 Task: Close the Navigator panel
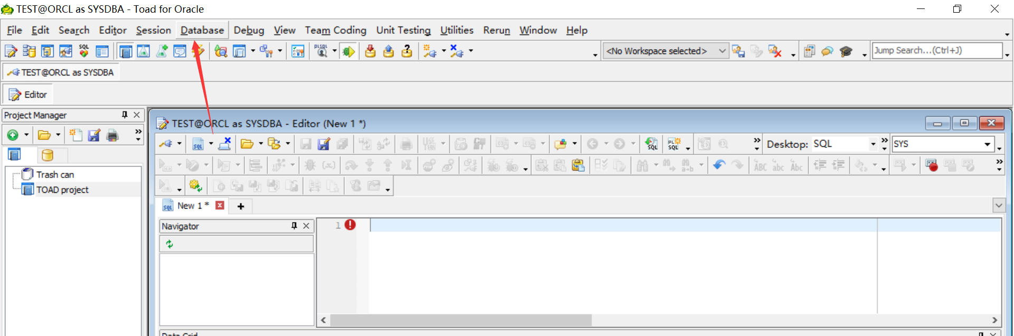pos(306,226)
